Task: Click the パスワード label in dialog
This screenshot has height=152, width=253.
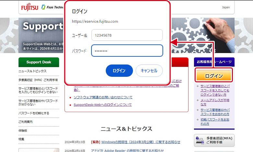Action: click(79, 51)
